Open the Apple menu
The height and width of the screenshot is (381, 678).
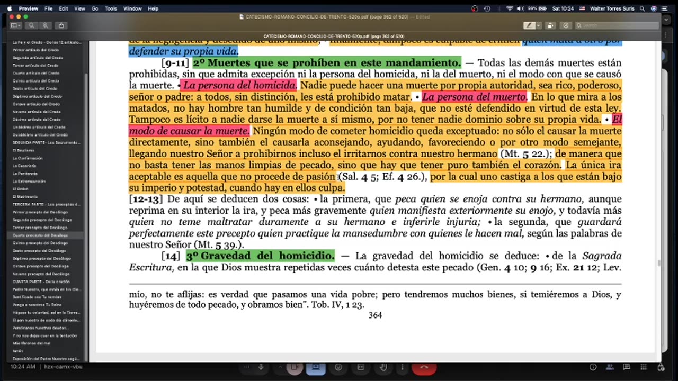click(x=8, y=8)
